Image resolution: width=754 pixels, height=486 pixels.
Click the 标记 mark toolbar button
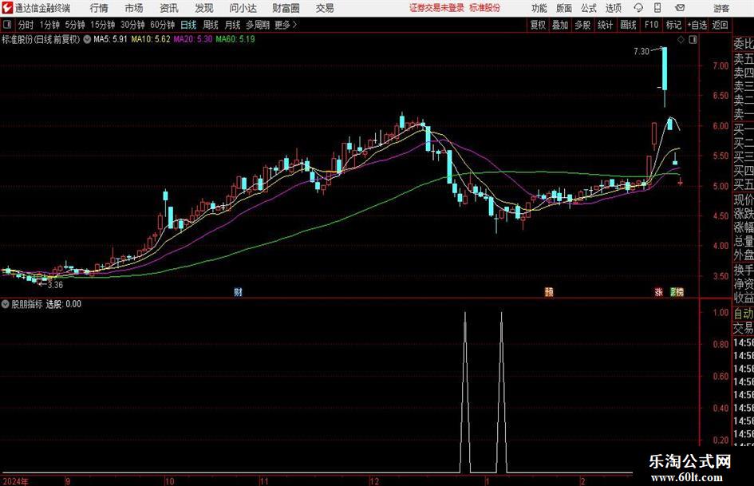tap(673, 25)
